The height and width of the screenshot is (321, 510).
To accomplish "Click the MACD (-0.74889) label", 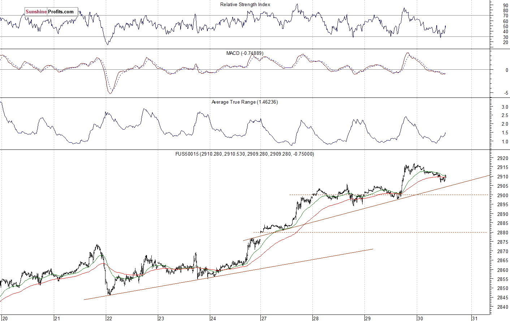I will (245, 53).
